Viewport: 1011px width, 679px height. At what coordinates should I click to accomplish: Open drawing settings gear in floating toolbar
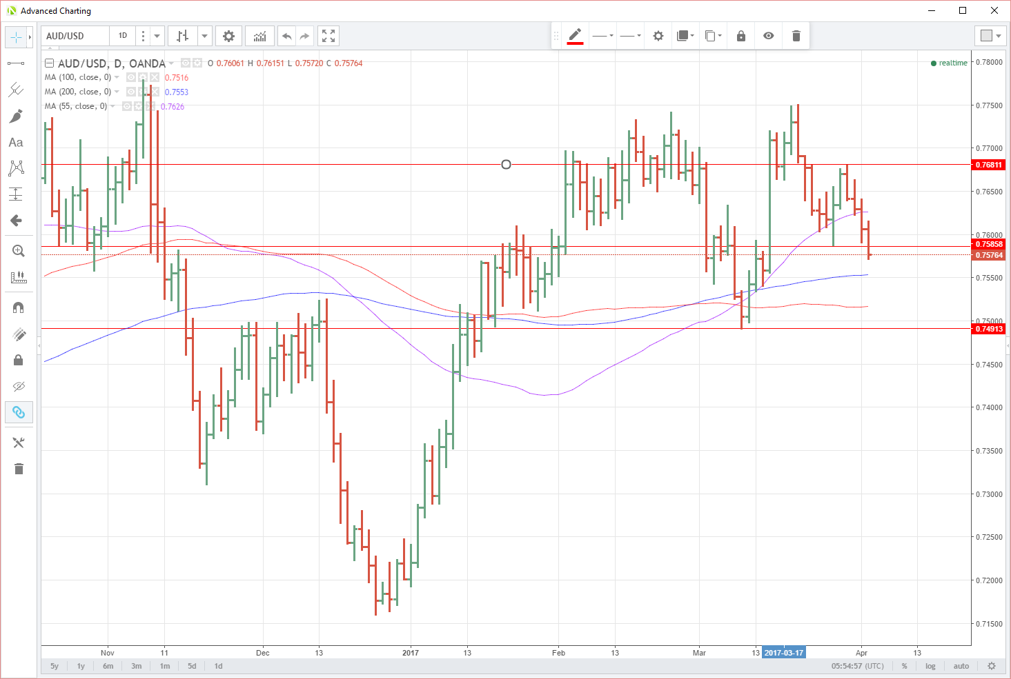click(658, 36)
